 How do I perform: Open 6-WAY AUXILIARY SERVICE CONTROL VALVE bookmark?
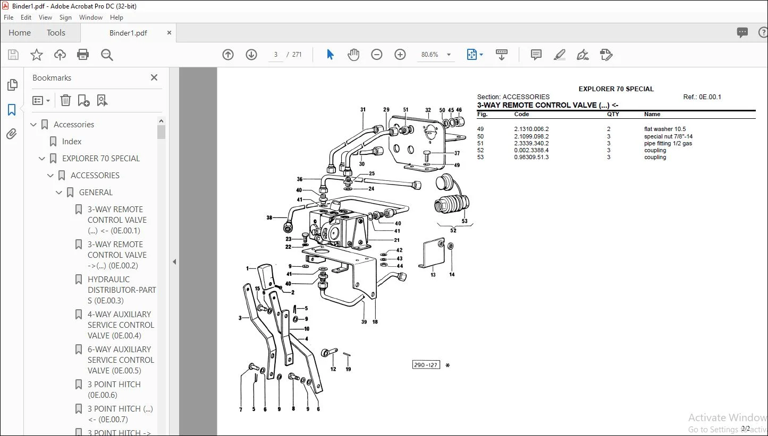pos(121,360)
